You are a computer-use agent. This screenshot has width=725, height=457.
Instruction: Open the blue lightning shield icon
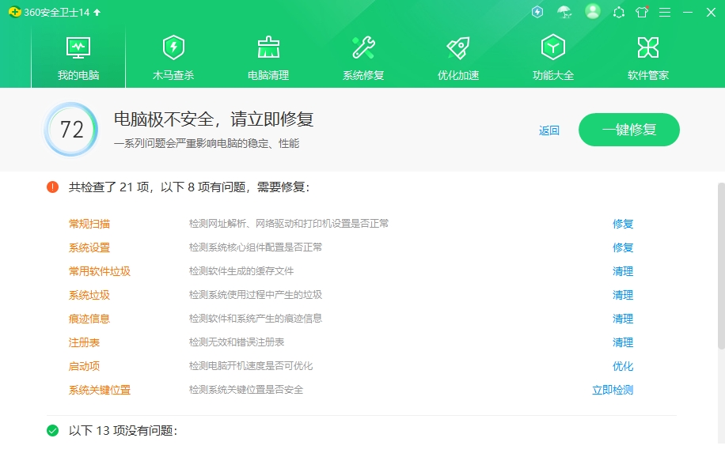click(537, 12)
